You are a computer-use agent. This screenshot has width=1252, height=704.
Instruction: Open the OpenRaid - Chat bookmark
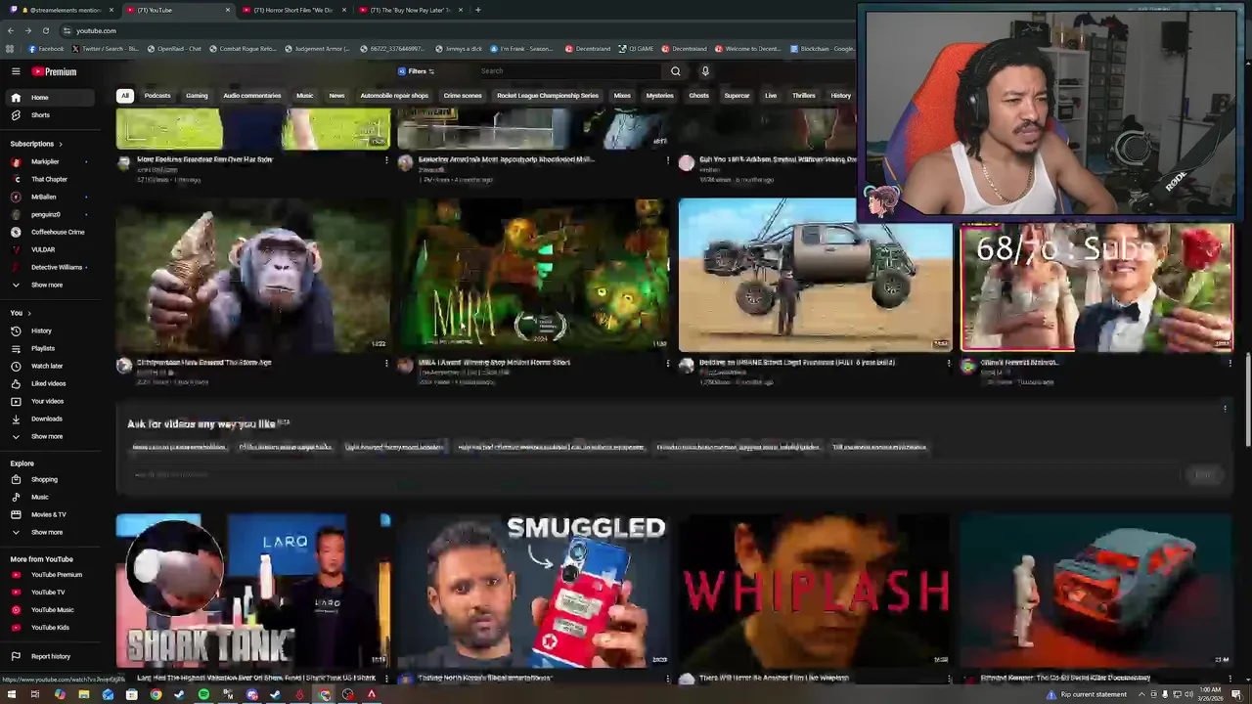click(174, 49)
